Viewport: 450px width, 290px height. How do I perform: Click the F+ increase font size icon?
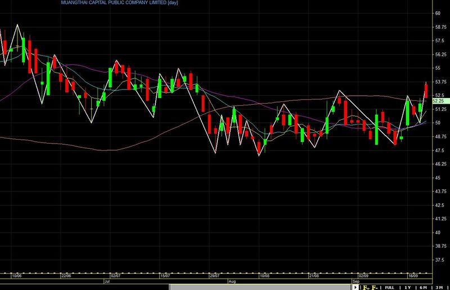click(x=366, y=287)
